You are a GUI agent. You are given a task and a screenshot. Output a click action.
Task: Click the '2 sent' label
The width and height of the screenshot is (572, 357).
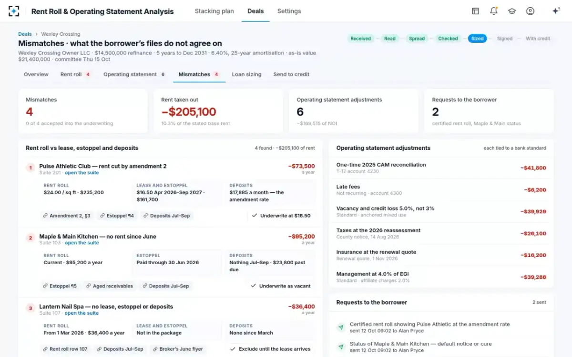pyautogui.click(x=539, y=302)
